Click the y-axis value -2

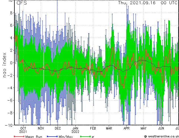pyautogui.click(x=10, y=75)
